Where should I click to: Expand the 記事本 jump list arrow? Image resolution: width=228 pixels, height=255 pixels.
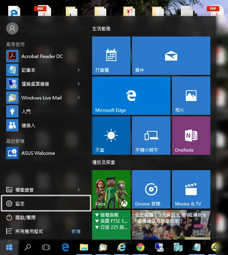[x=79, y=70]
